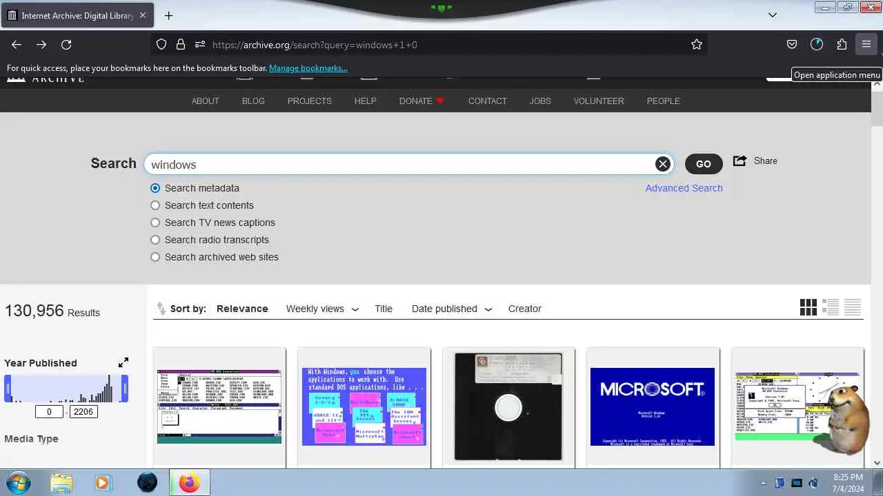The image size is (883, 496).
Task: Focus the end year field showing 2206
Action: click(x=83, y=411)
